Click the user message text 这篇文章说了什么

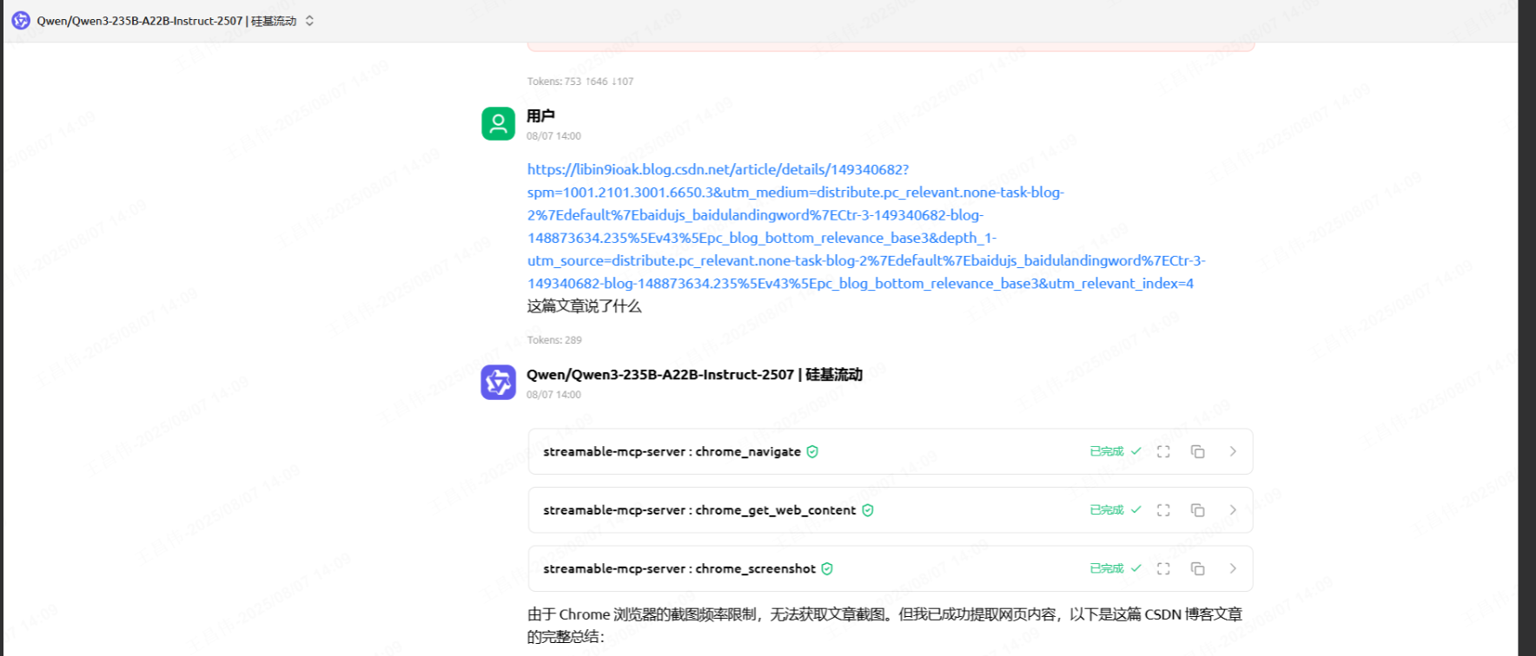(584, 306)
